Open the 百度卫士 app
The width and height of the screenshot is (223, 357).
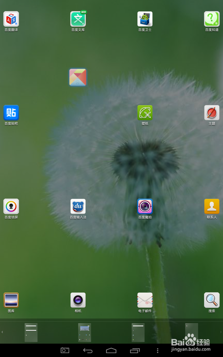point(145,19)
